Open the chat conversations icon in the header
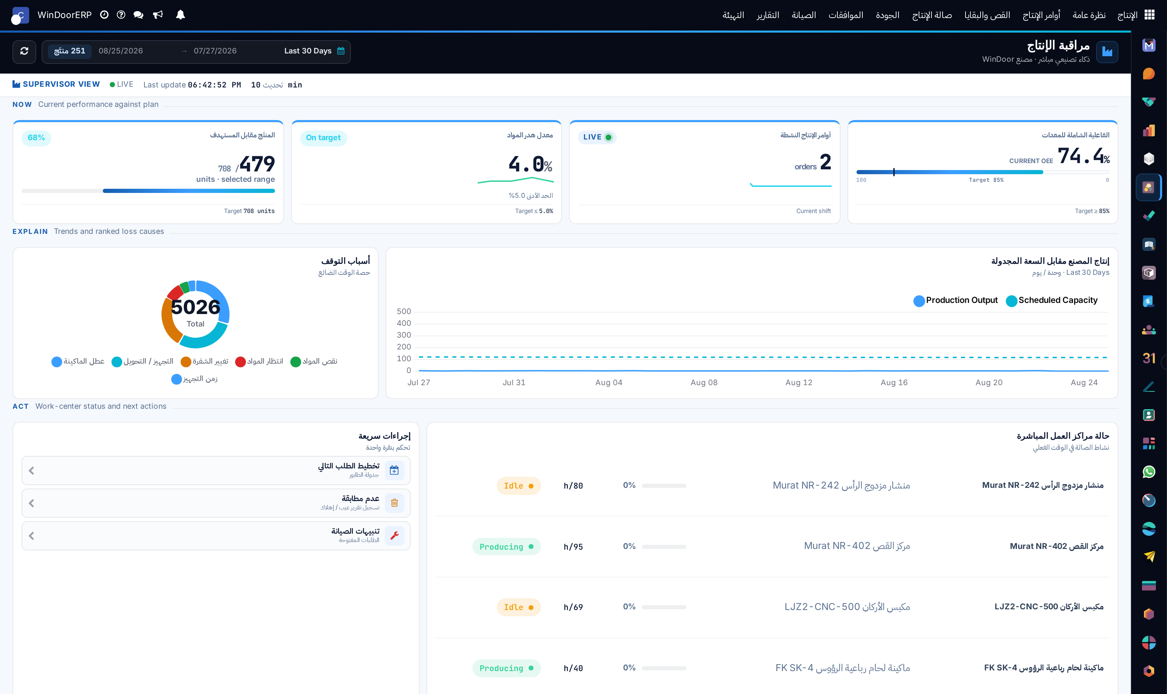The height and width of the screenshot is (694, 1167). 139,15
